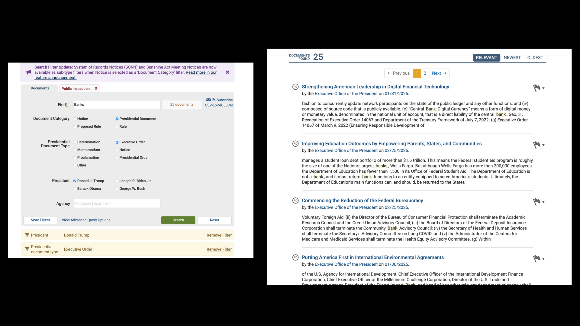Enable the Proclamation document type checkbox

coord(75,158)
